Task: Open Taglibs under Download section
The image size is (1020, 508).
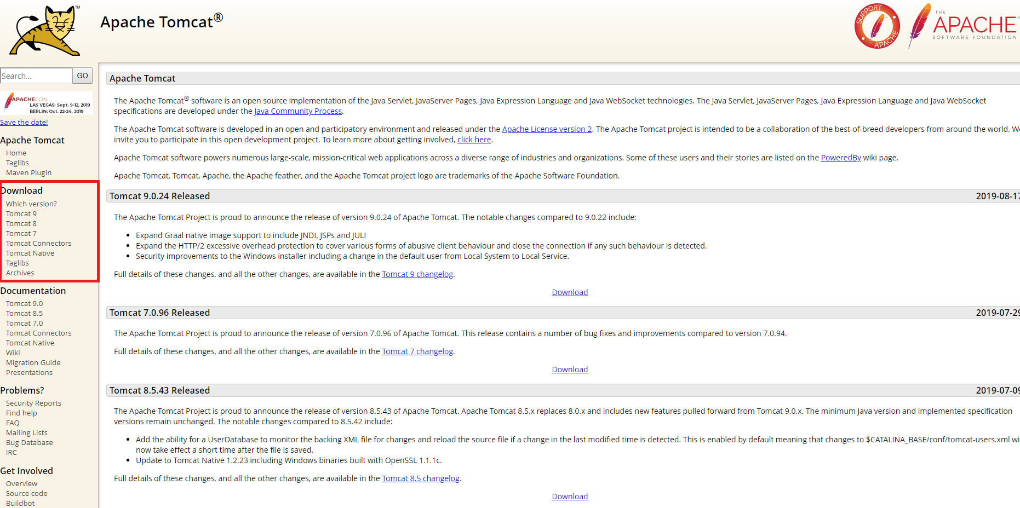Action: coord(18,263)
